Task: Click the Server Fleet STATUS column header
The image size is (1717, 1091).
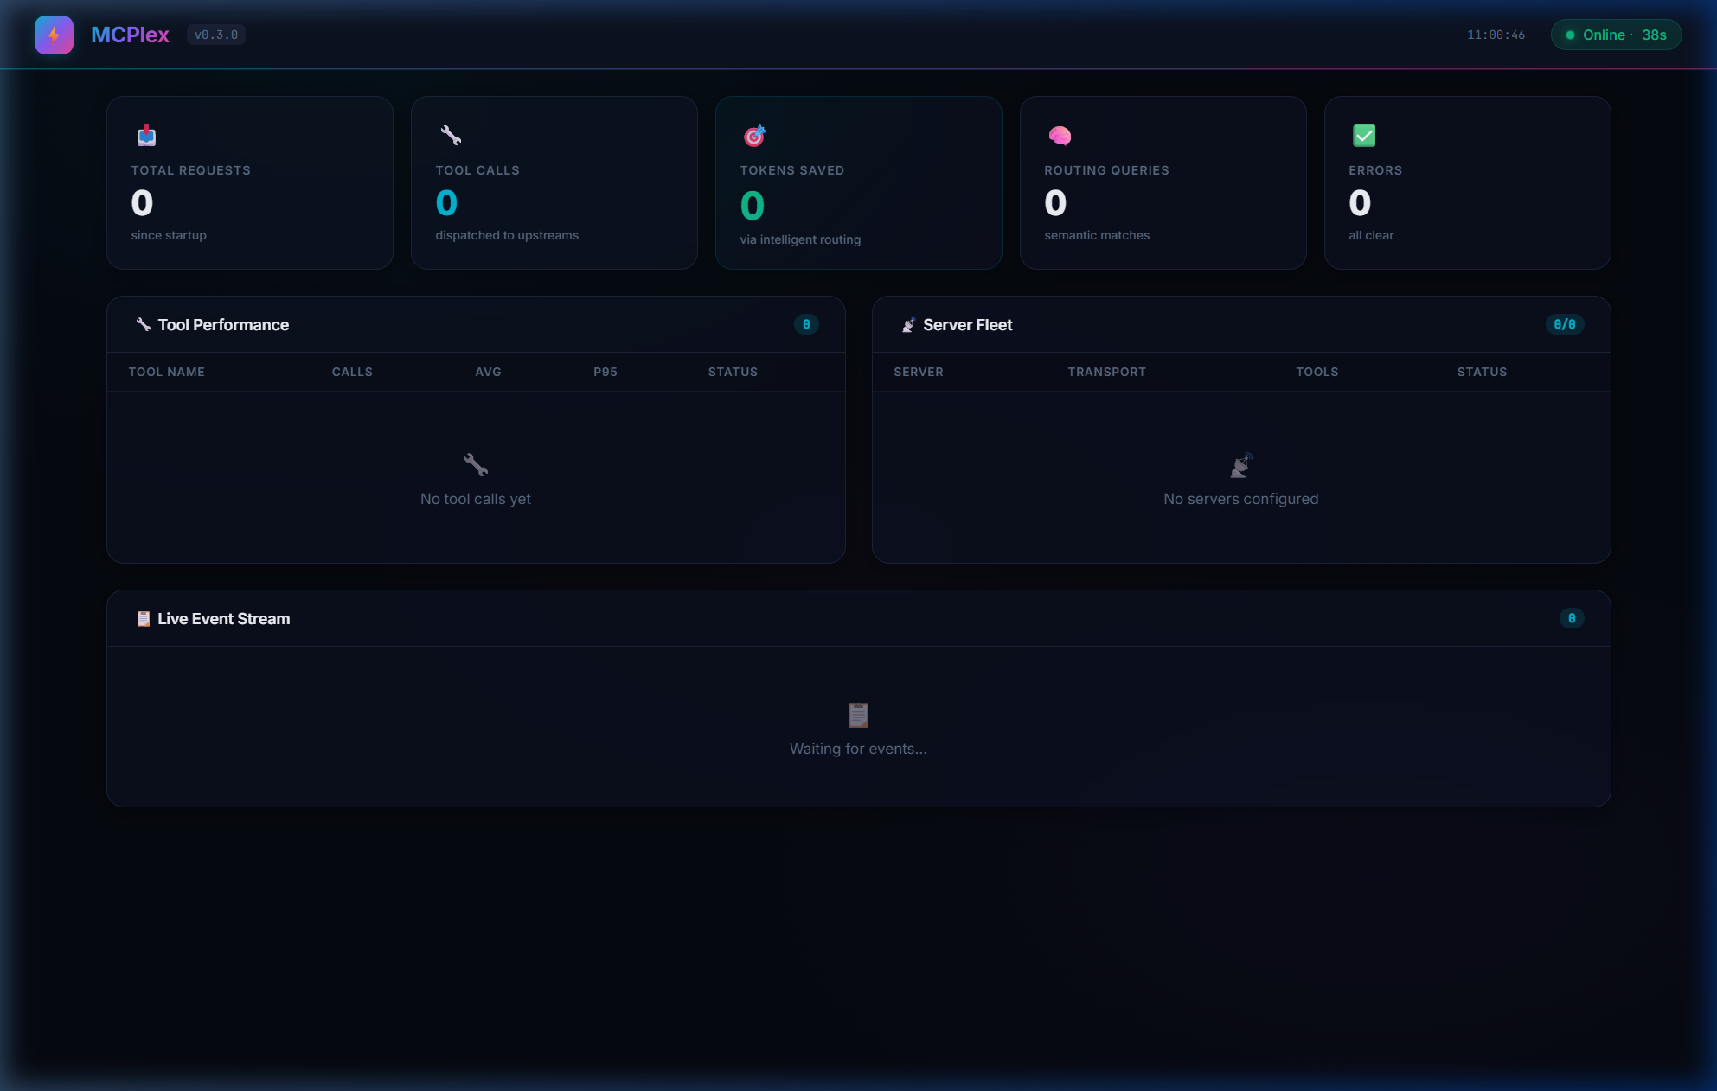Action: 1482,372
